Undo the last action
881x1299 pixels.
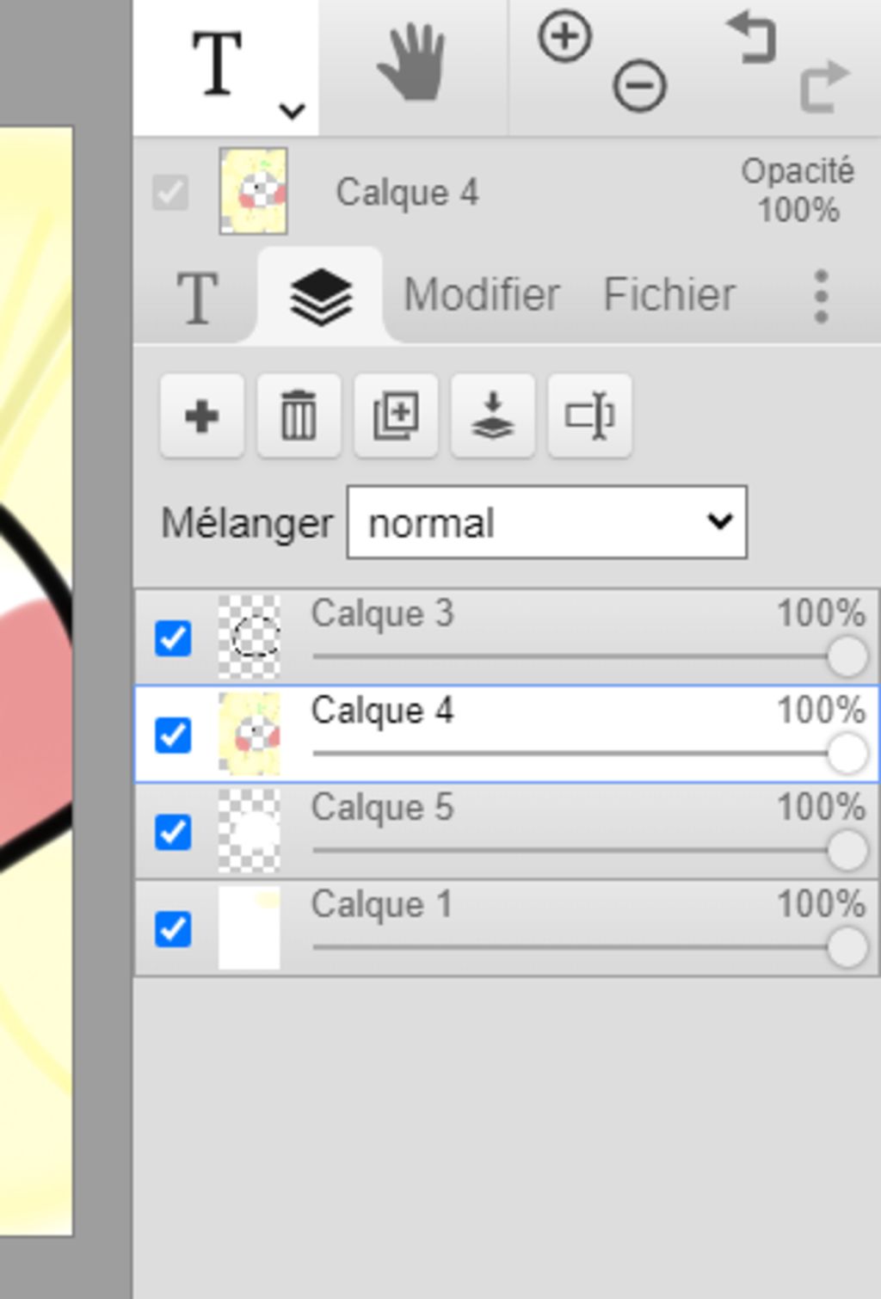pos(752,39)
